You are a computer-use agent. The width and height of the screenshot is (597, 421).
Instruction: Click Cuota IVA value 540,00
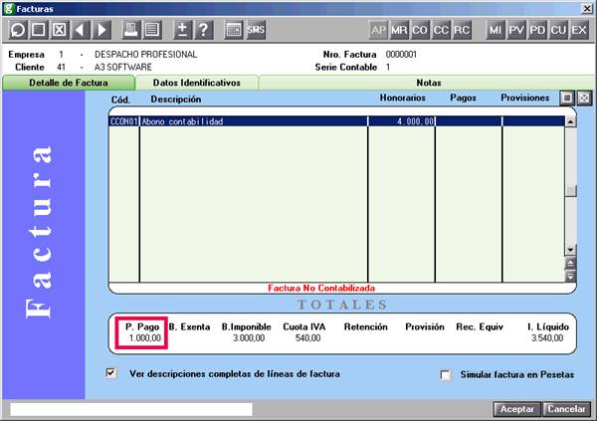click(x=307, y=338)
